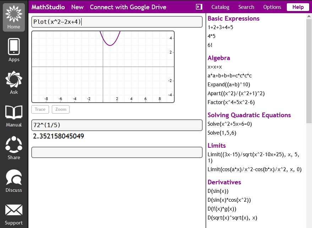Screen dimensions: 312x228
Task: Click the Ask aperture icon
Action: tap(14, 82)
